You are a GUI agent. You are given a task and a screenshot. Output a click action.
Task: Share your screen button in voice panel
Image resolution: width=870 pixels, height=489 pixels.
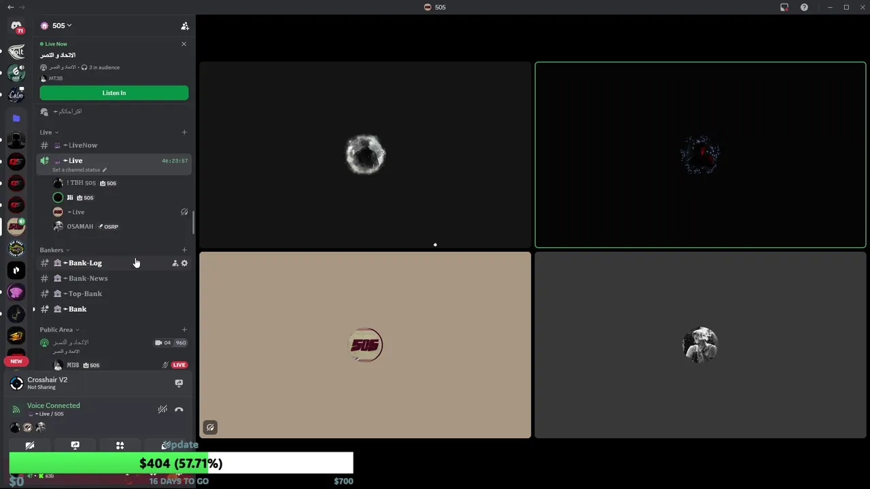coord(75,446)
